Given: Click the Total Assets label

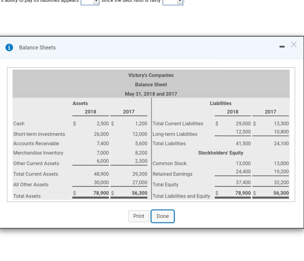Looking at the screenshot, I should [x=27, y=196].
